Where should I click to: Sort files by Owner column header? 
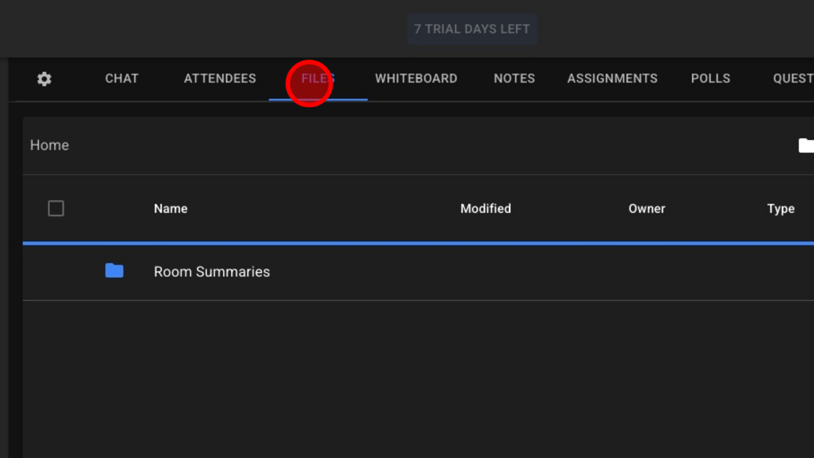[647, 209]
